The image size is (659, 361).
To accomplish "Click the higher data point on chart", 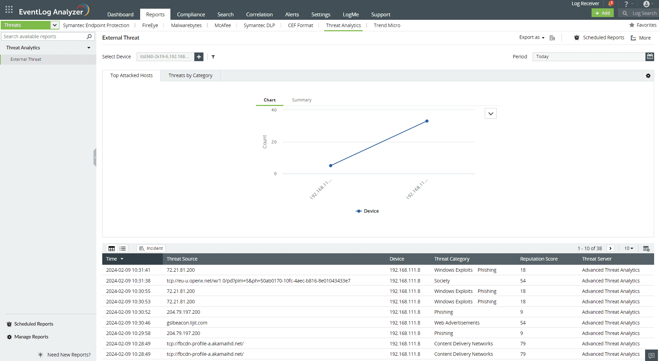I will click(427, 121).
